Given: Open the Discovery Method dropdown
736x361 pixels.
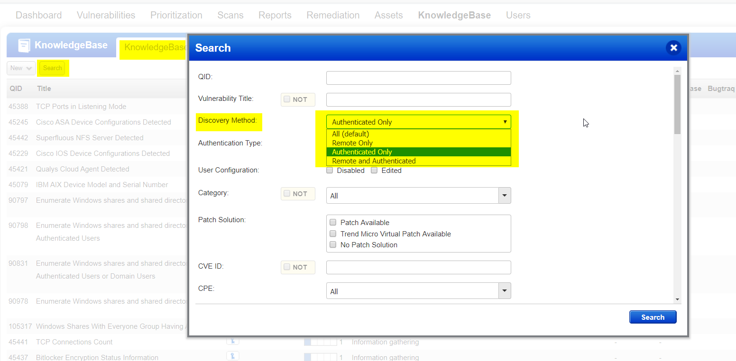Looking at the screenshot, I should [x=504, y=122].
